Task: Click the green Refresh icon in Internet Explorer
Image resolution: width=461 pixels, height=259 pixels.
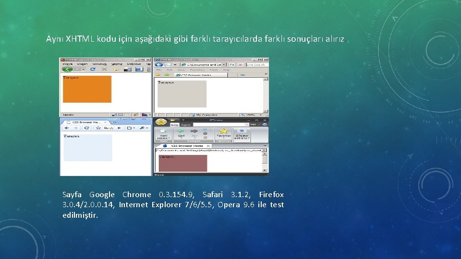Action: tap(231, 65)
